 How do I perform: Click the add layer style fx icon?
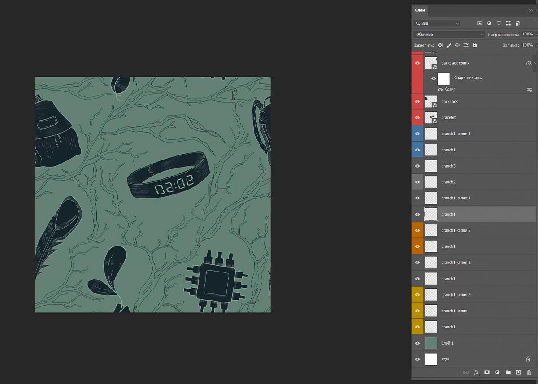(477, 372)
